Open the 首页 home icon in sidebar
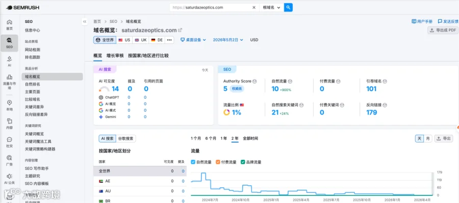 click(x=9, y=24)
